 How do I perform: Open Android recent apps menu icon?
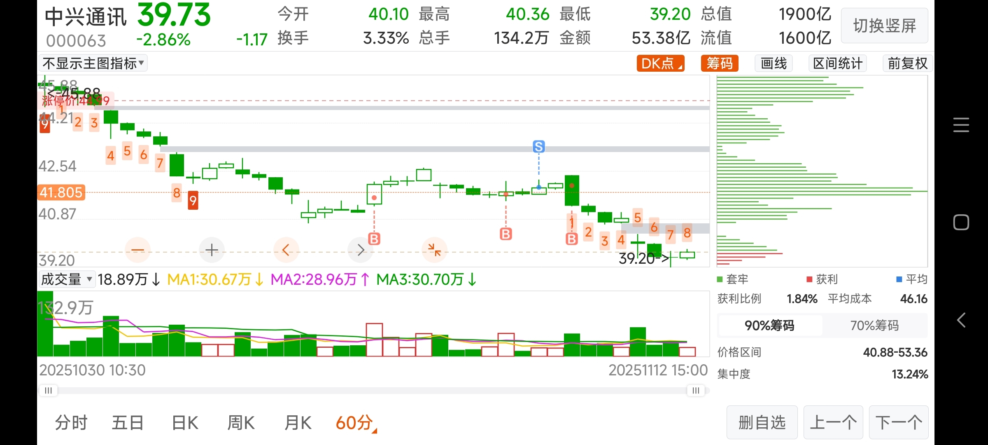(x=961, y=125)
